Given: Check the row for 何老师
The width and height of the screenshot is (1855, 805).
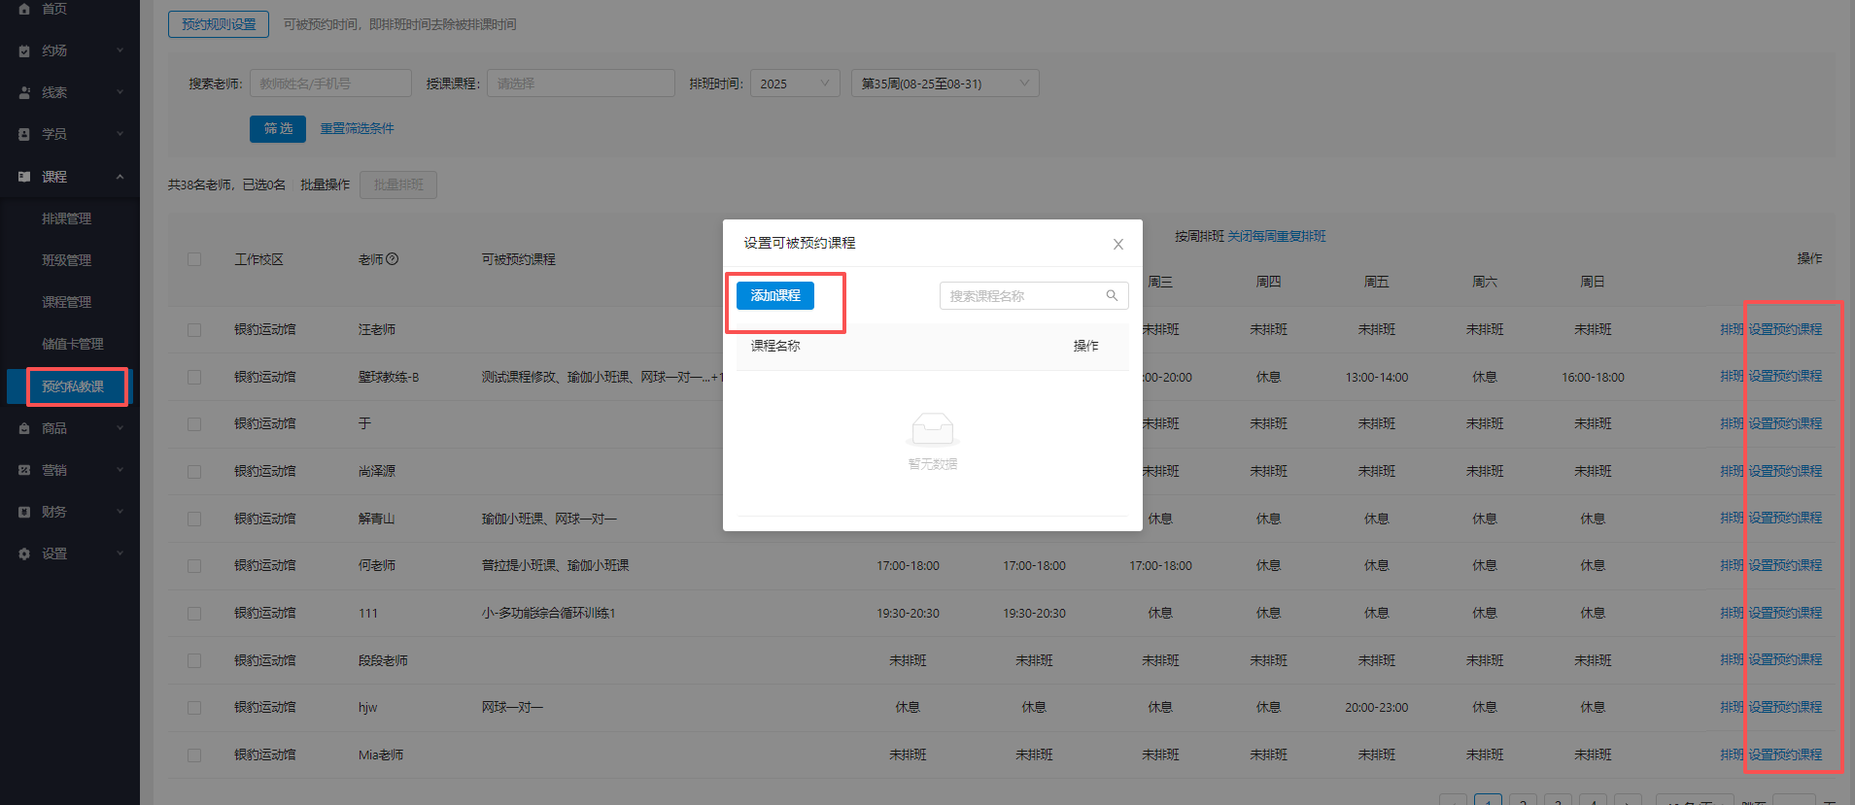Looking at the screenshot, I should 194,566.
